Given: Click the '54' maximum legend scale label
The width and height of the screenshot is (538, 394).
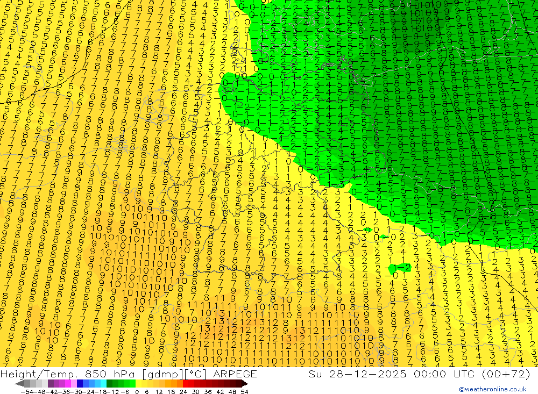Looking at the screenshot, I should coord(244,392).
